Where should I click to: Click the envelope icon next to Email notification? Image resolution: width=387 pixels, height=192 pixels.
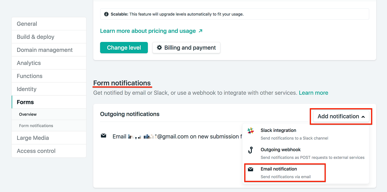coord(251,169)
